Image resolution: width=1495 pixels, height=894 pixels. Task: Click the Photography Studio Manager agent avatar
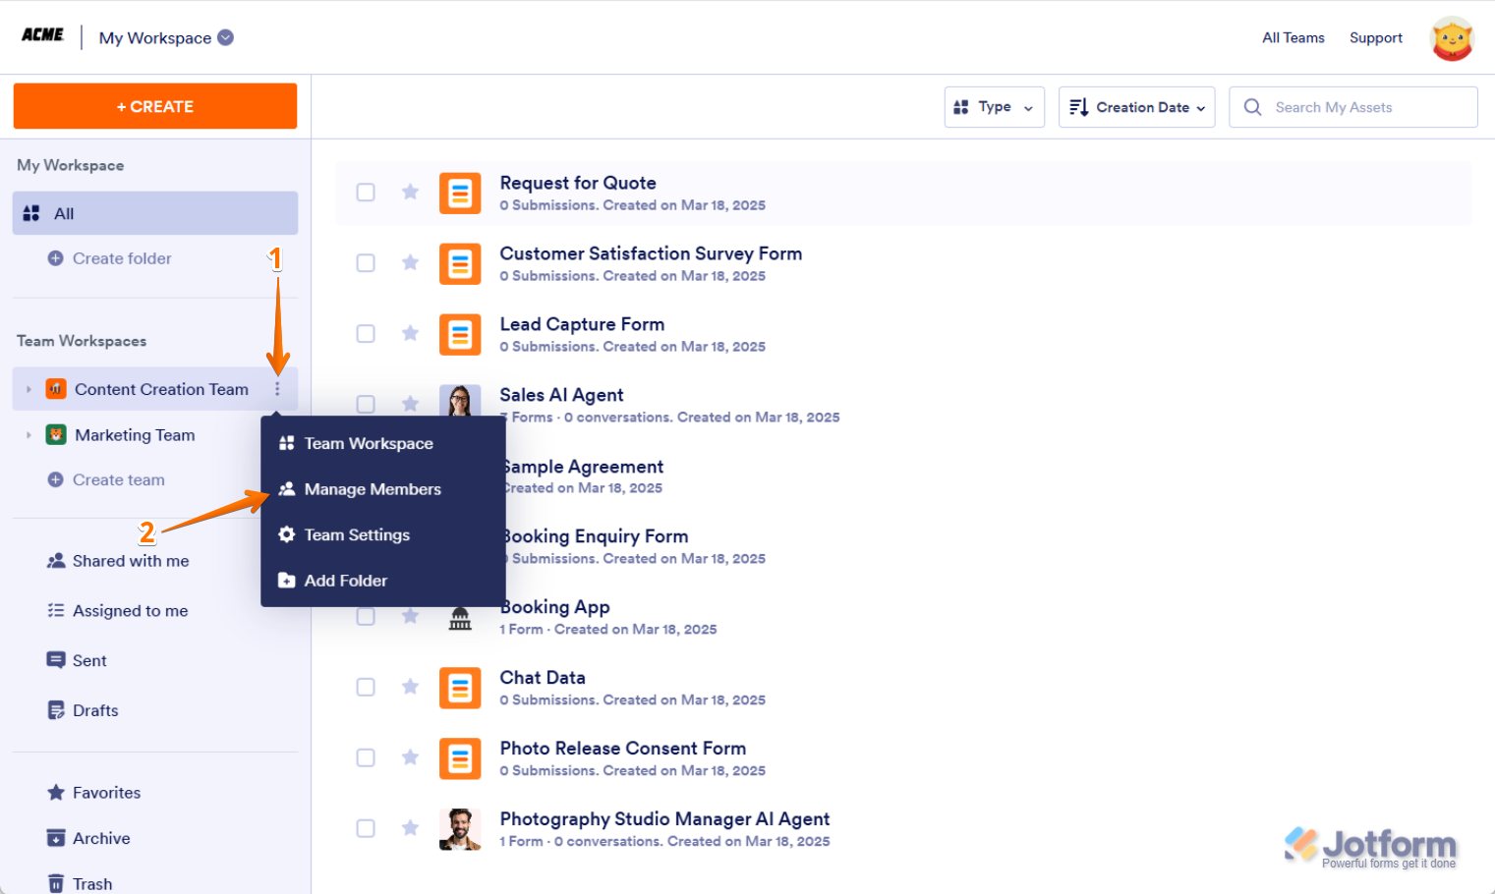coord(460,829)
